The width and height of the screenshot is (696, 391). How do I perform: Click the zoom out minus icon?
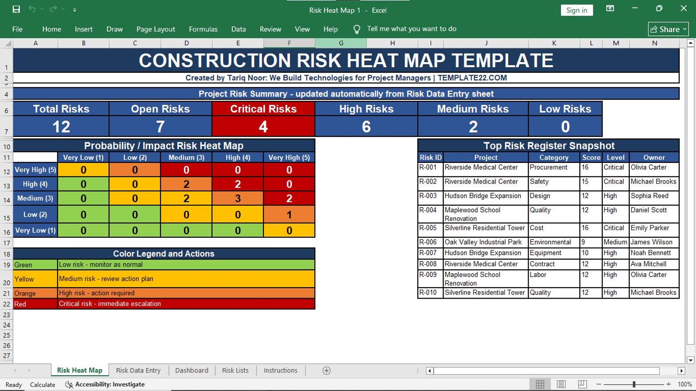[x=599, y=384]
